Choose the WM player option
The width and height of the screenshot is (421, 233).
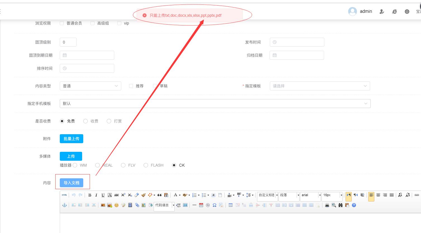75,165
